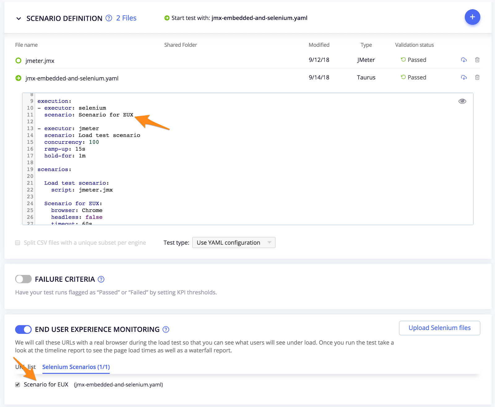The image size is (495, 407).
Task: Open help for End User Experience Monitoring
Action: tap(166, 329)
